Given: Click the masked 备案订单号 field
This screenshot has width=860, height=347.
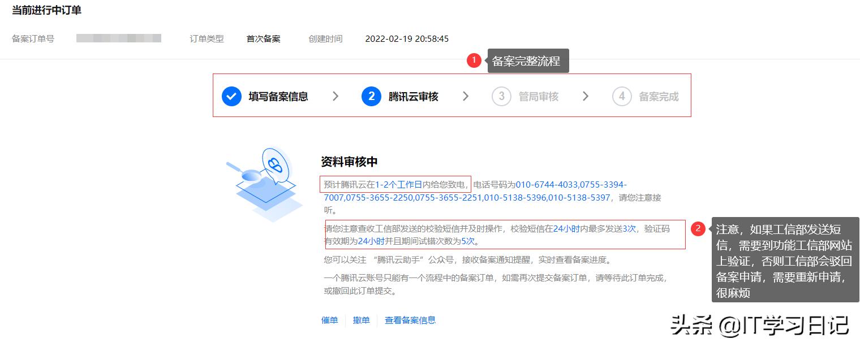Looking at the screenshot, I should click(x=118, y=38).
